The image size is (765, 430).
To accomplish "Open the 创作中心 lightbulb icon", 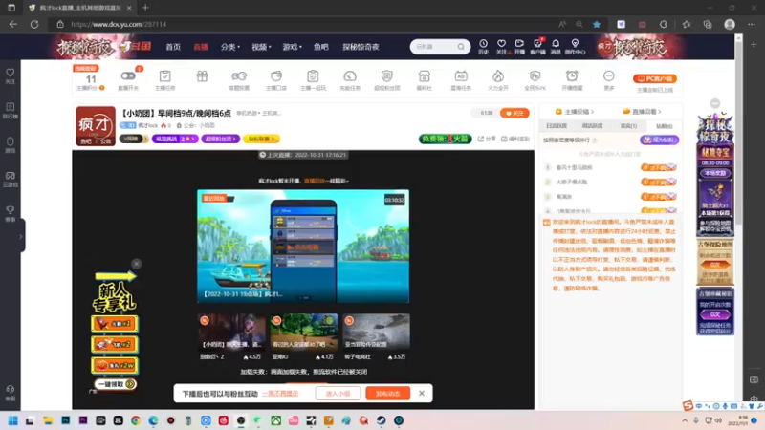I will pyautogui.click(x=575, y=44).
